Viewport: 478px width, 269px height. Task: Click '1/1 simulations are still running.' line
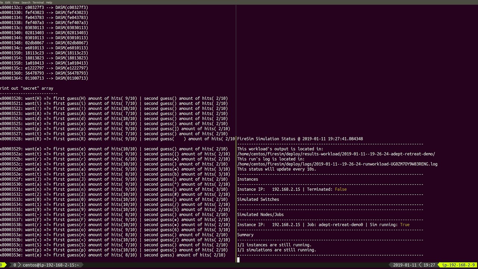point(277,250)
